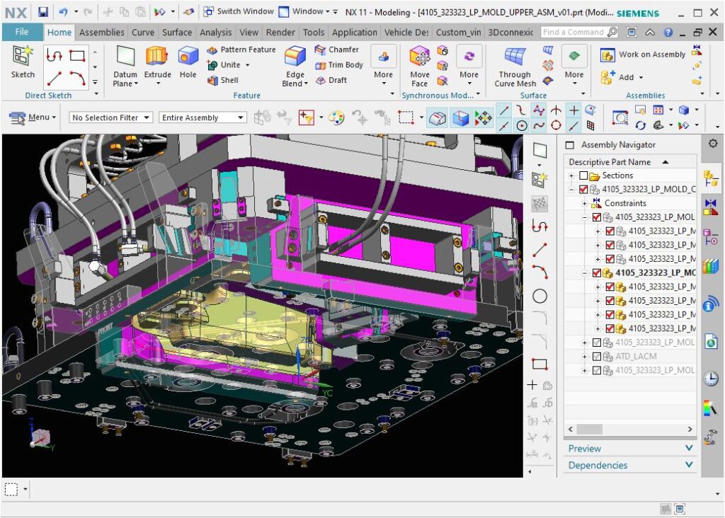The image size is (725, 518).
Task: Switch to the Render tab
Action: (x=280, y=33)
